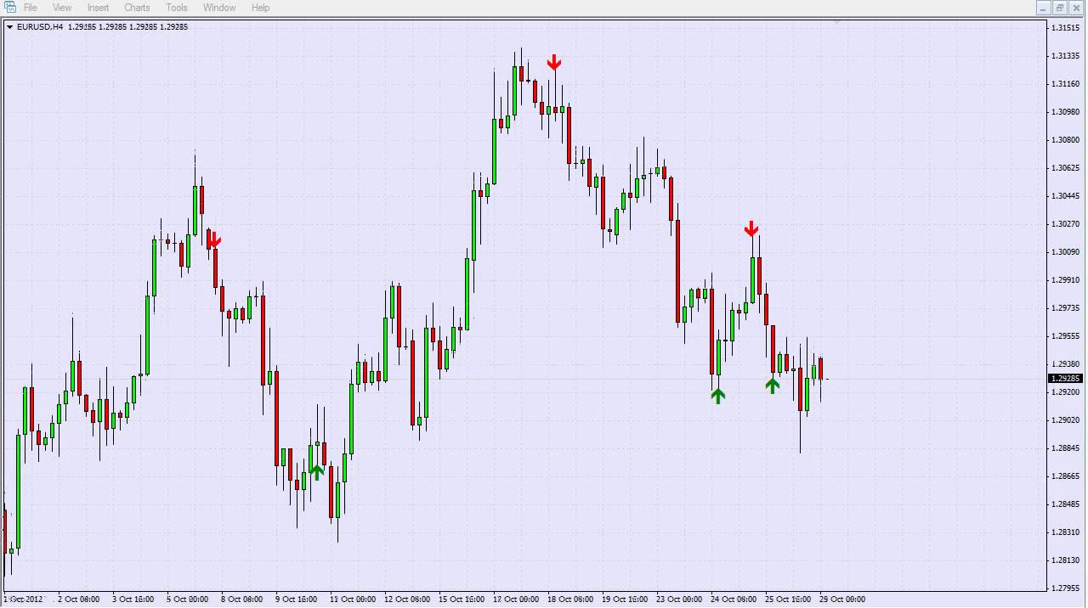Select the green up arrow near 25 Oct 16:00
The width and height of the screenshot is (1088, 608).
point(772,386)
